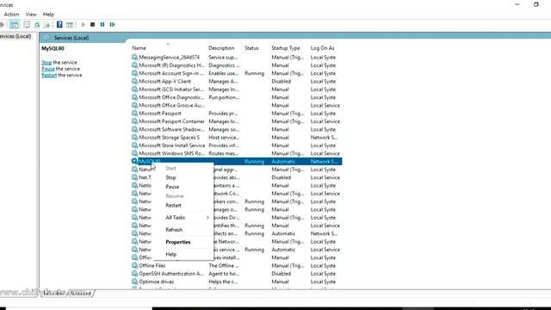Sort by the Startup Type column header
This screenshot has height=310, width=551.
tap(285, 48)
